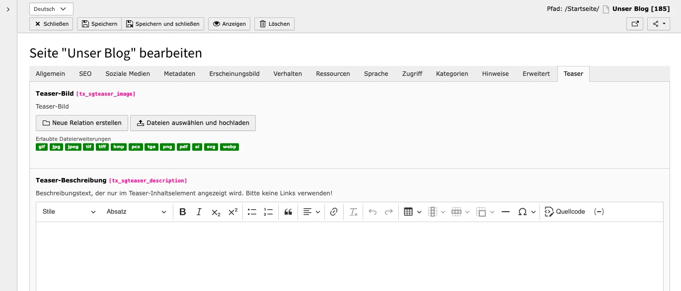The height and width of the screenshot is (291, 681).
Task: Remove text formatting with the Tx icon
Action: coord(353,212)
